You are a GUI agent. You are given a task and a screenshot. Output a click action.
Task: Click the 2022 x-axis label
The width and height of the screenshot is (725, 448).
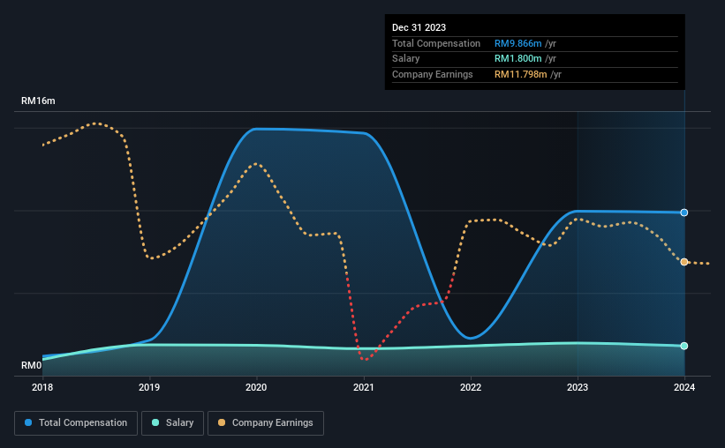(470, 387)
